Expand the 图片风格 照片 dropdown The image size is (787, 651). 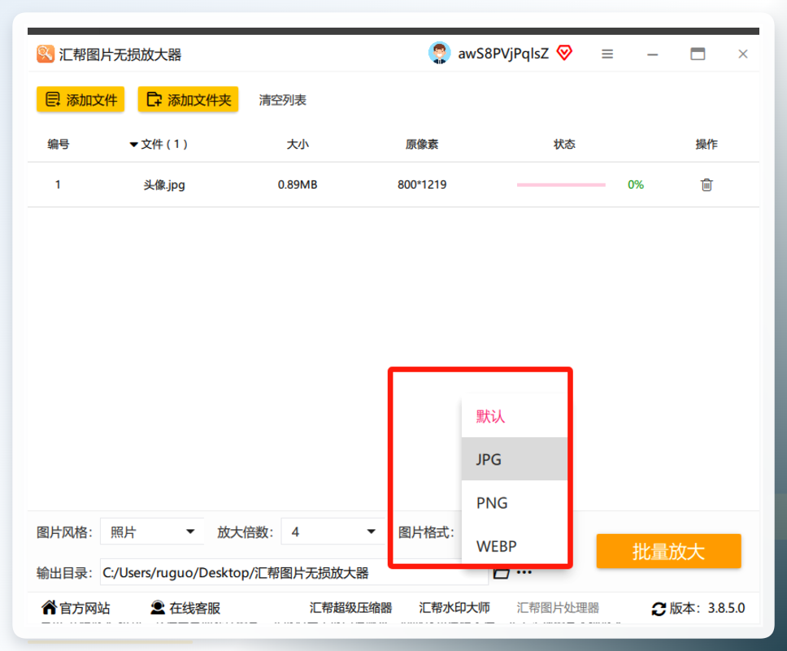click(x=152, y=532)
